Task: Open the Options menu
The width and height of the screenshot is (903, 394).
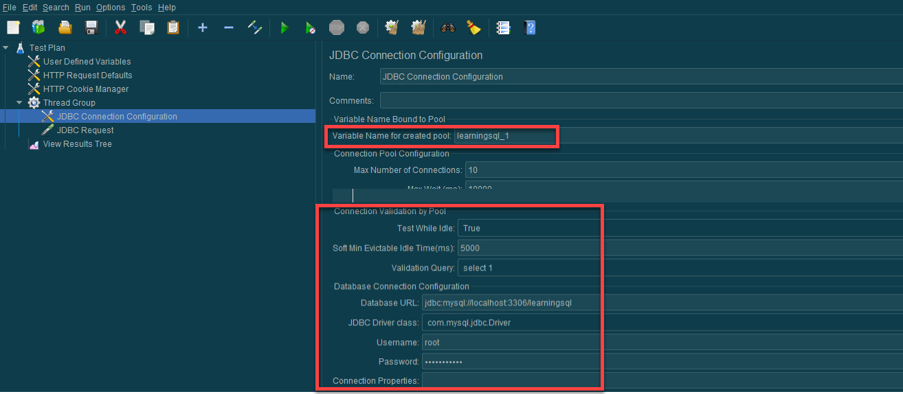Action: (111, 8)
